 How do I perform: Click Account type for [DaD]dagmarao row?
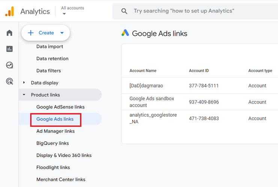[257, 86]
